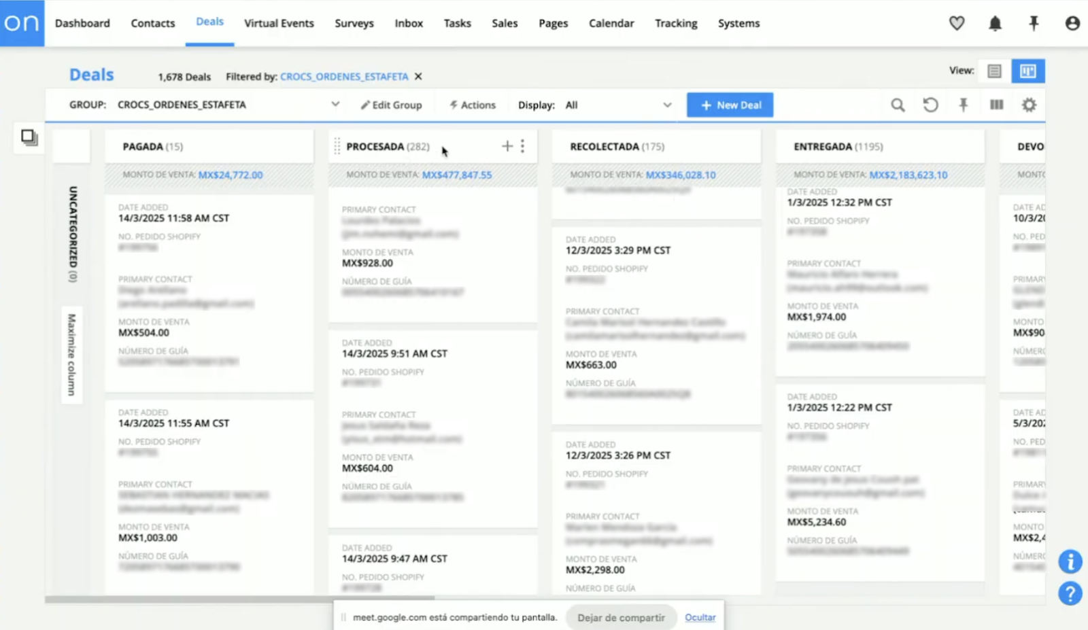Open the column layout icon in the toolbar
The image size is (1088, 630).
(x=996, y=105)
